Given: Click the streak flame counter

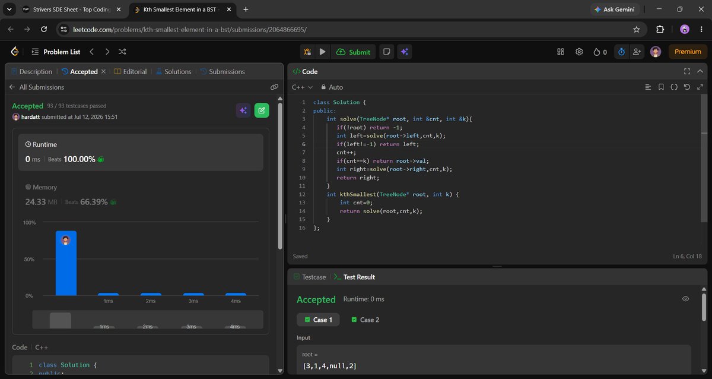Looking at the screenshot, I should pyautogui.click(x=600, y=52).
